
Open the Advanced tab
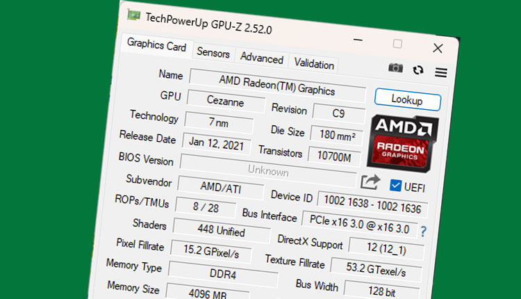(262, 58)
